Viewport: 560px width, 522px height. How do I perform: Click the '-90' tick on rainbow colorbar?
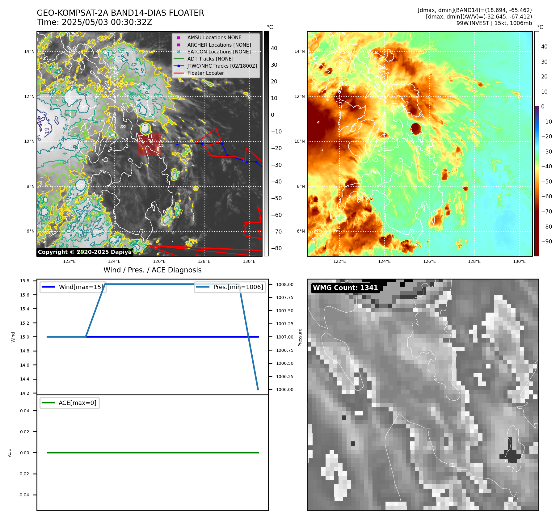[x=546, y=242]
